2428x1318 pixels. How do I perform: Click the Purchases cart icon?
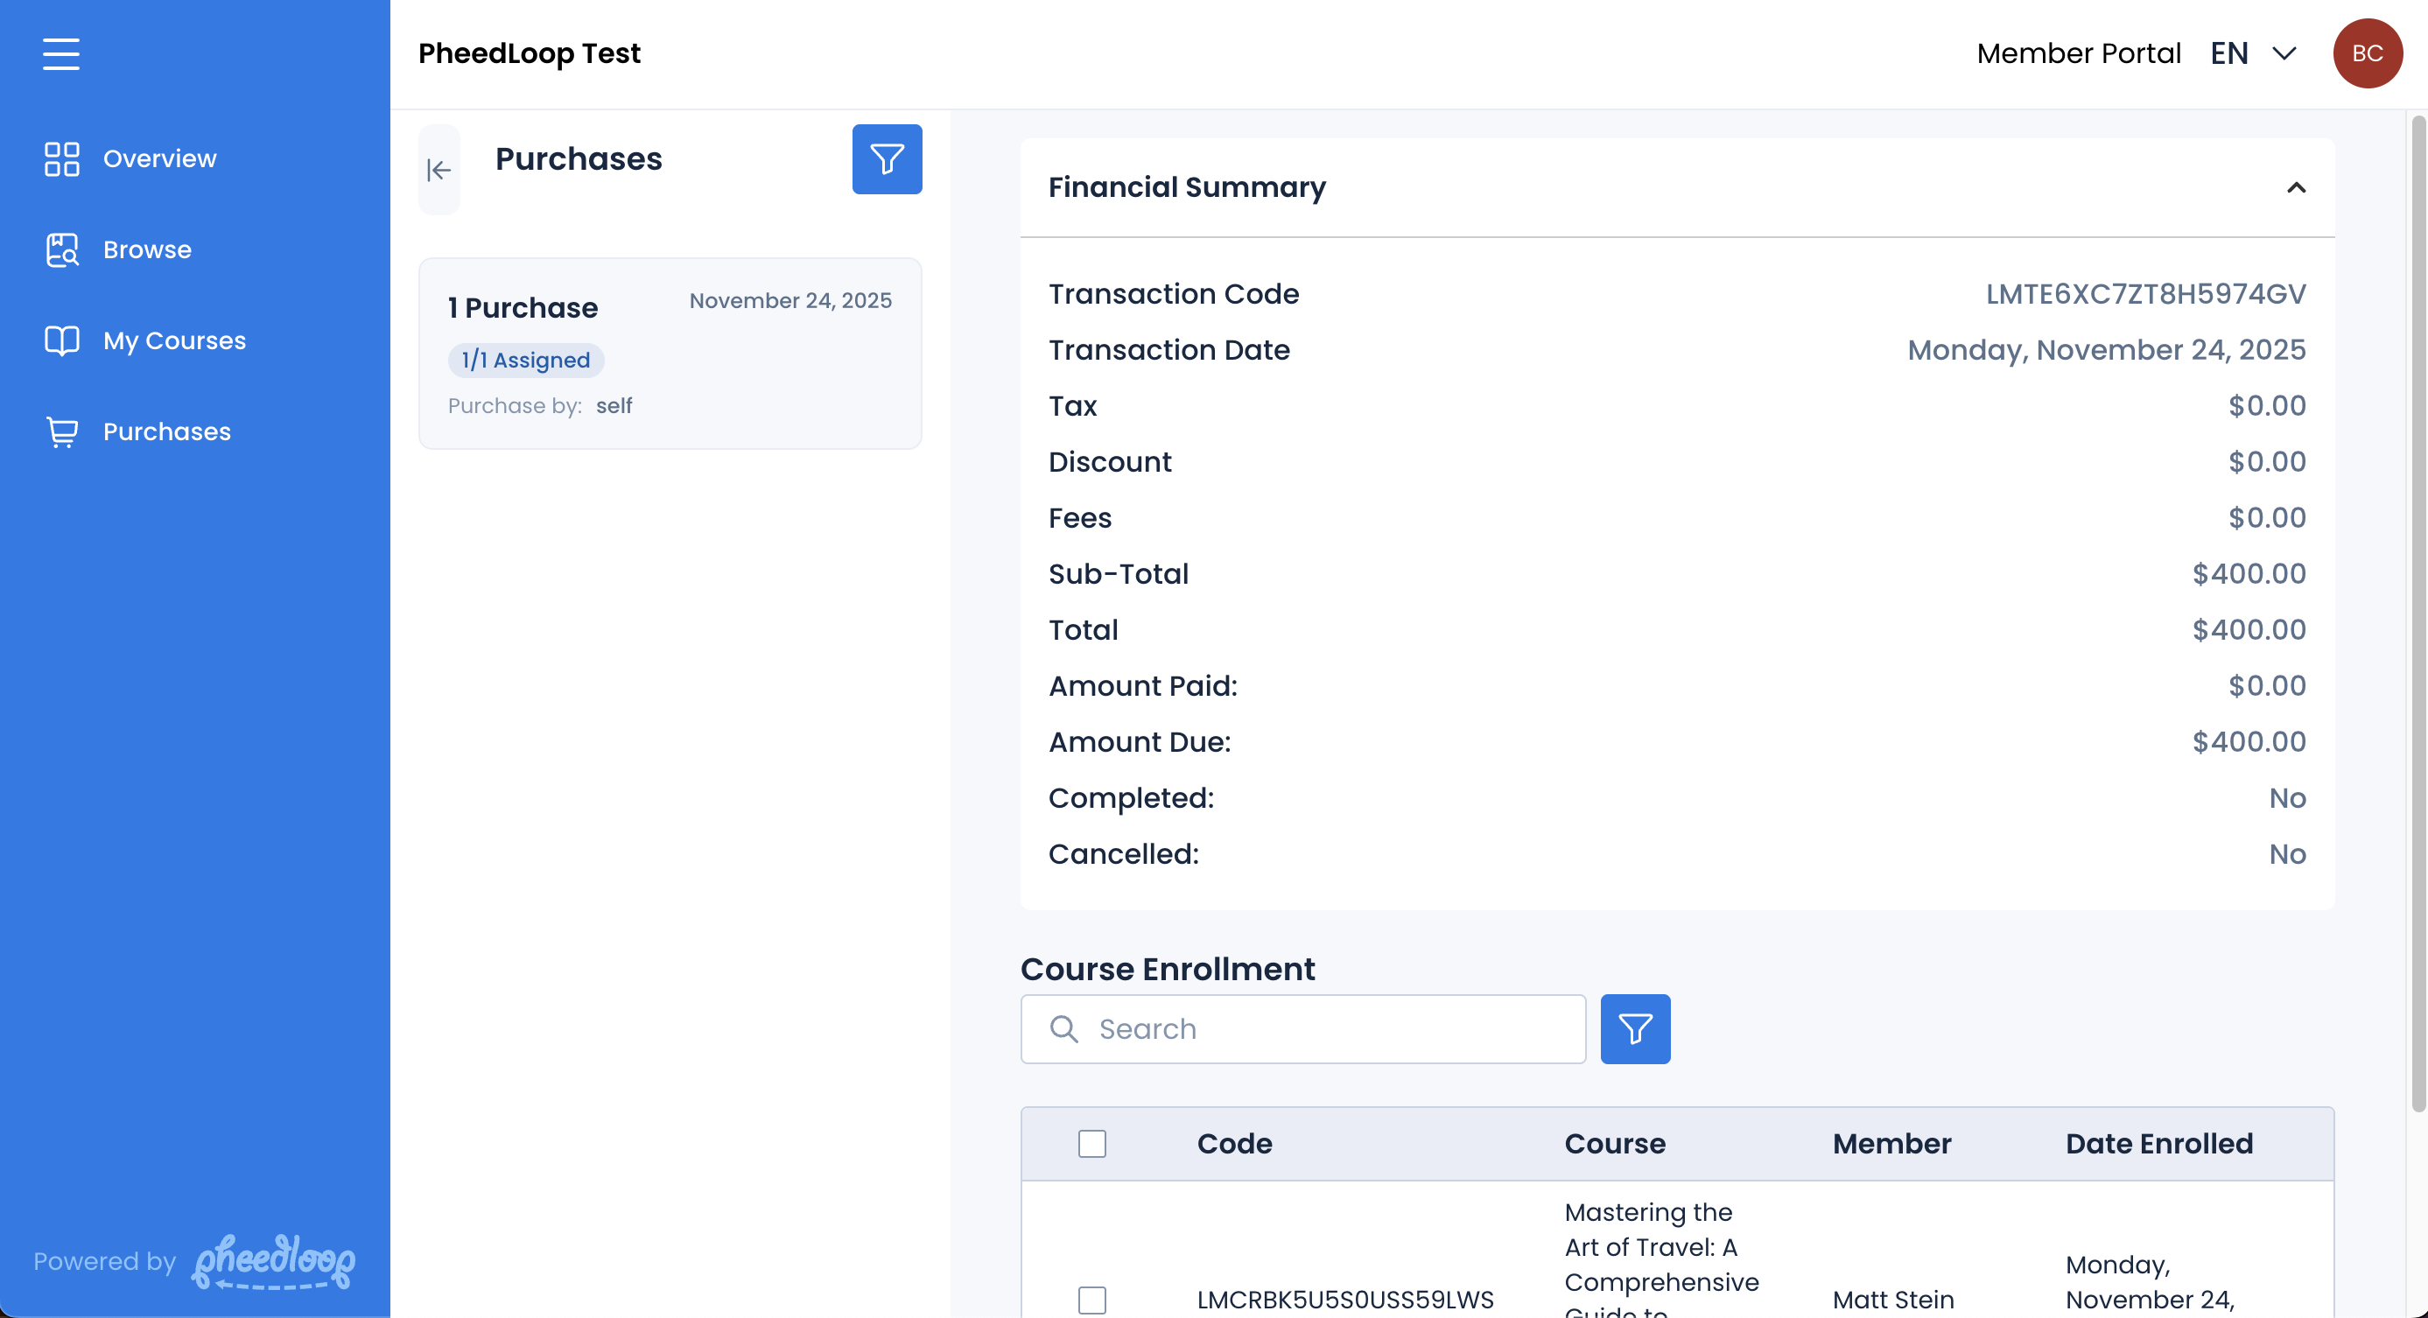(x=62, y=431)
